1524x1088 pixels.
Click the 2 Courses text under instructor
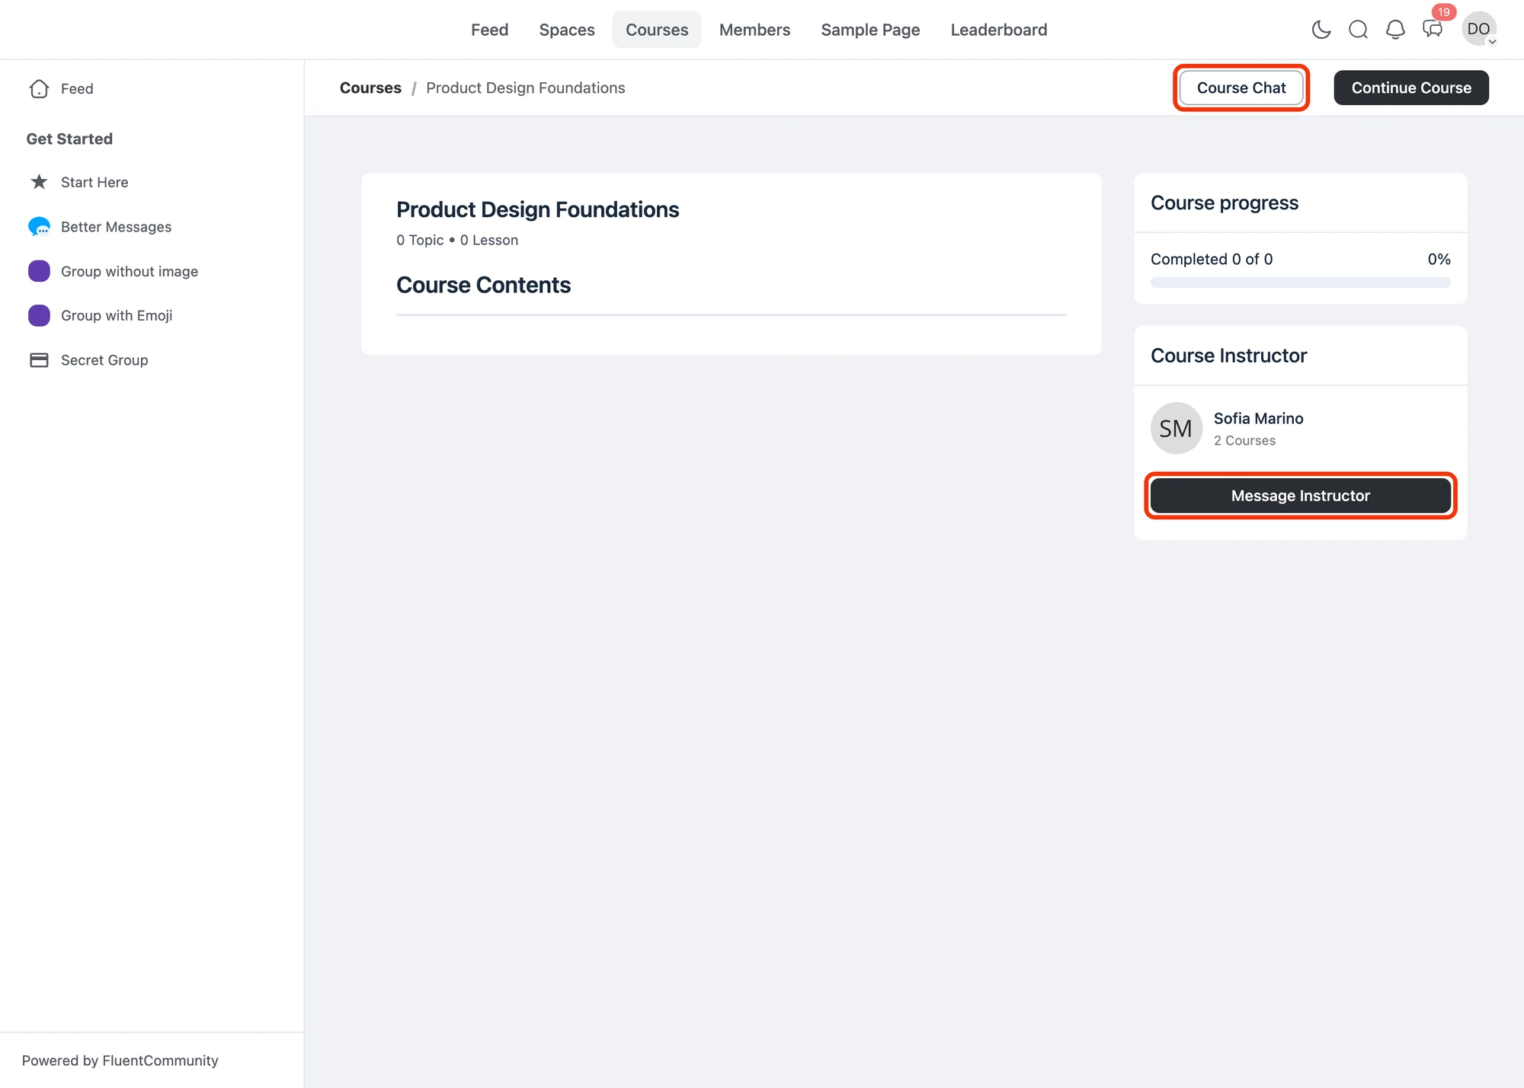[1244, 440]
